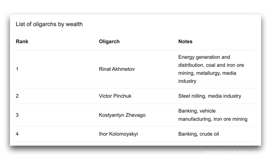This screenshot has width=274, height=161.
Task: Click the 'Banking, crude oil' note
Action: click(x=198, y=134)
